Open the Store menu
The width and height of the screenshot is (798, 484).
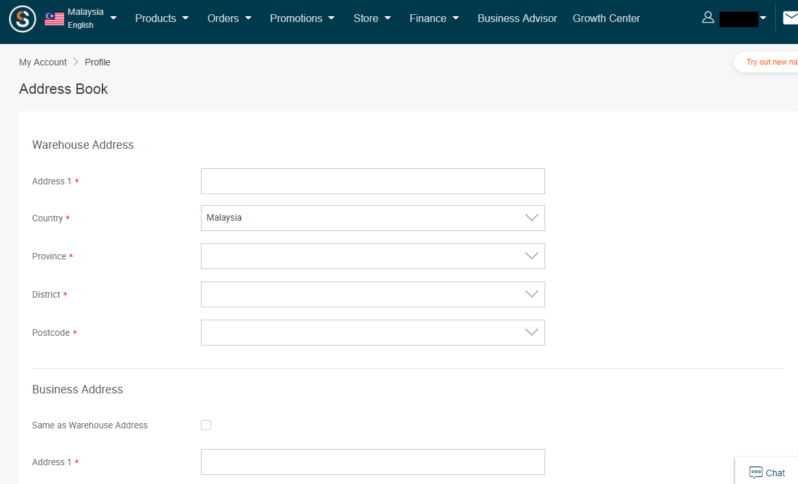(x=372, y=18)
